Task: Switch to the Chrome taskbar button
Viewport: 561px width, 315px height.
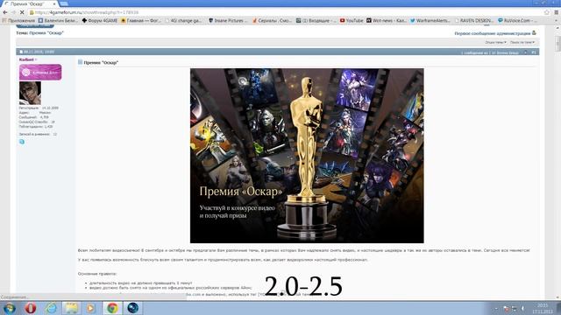Action: [x=112, y=308]
